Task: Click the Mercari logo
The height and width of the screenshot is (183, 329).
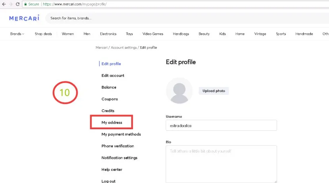Action: click(x=24, y=18)
